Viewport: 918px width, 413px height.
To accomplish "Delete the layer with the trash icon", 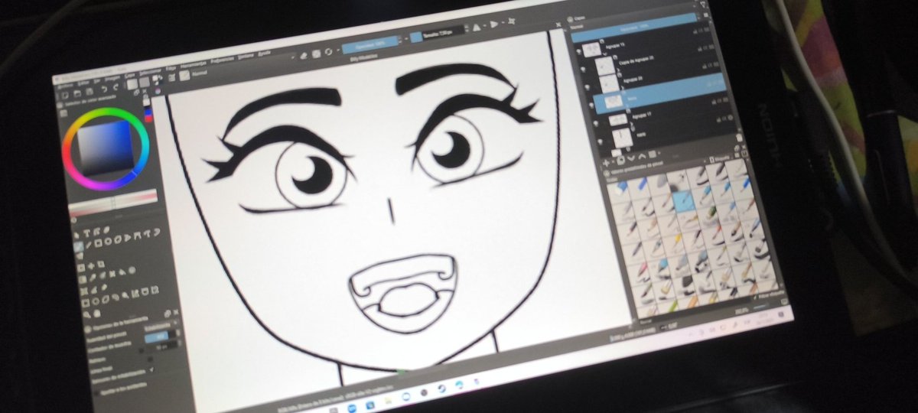I will point(739,137).
